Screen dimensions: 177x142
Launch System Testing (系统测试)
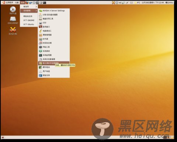pos(54,51)
